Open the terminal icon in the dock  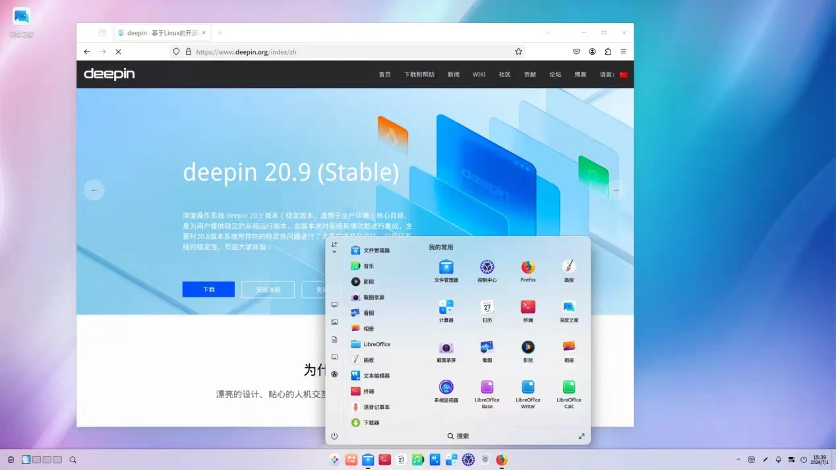pos(385,460)
